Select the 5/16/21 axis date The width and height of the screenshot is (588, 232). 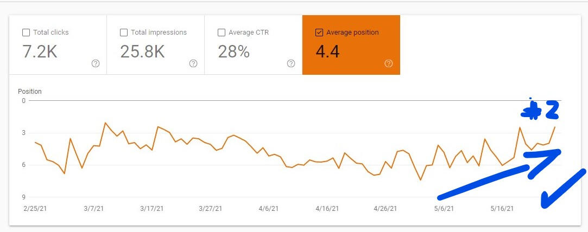pos(502,209)
